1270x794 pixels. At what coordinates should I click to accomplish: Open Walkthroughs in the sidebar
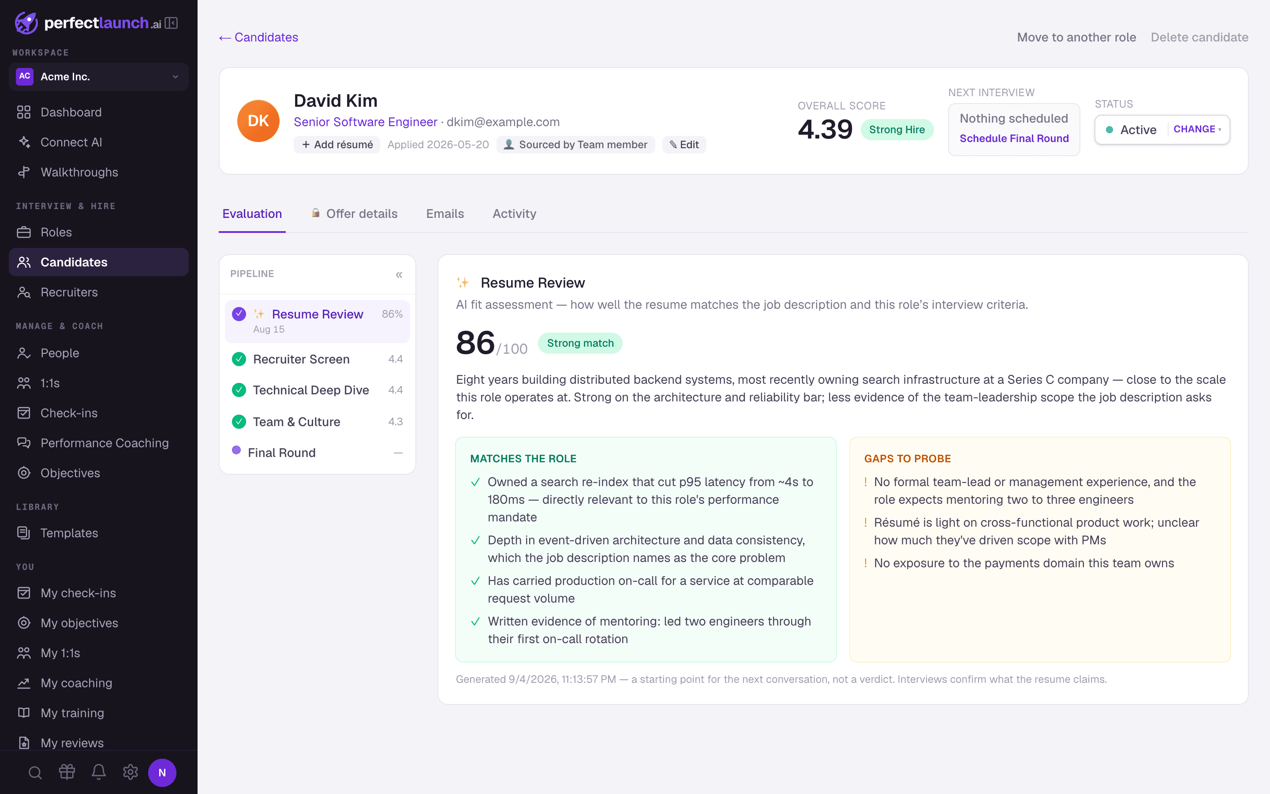tap(99, 172)
